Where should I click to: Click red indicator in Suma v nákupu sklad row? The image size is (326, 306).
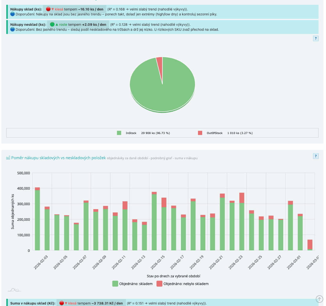[x=62, y=303]
